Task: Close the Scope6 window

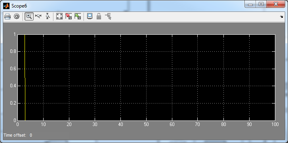Action: [x=275, y=4]
